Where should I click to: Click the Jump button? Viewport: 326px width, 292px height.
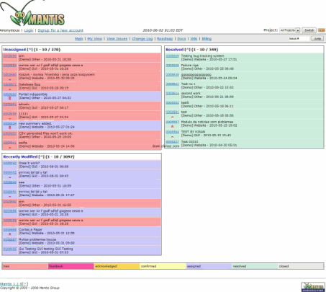click(317, 38)
